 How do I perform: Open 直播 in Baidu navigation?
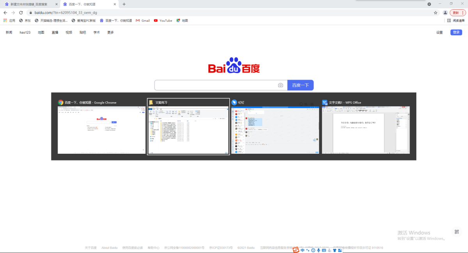coord(55,32)
